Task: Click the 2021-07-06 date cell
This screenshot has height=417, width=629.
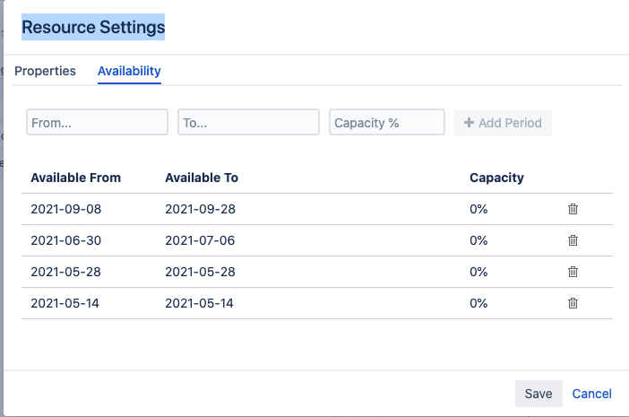Action: (x=200, y=240)
